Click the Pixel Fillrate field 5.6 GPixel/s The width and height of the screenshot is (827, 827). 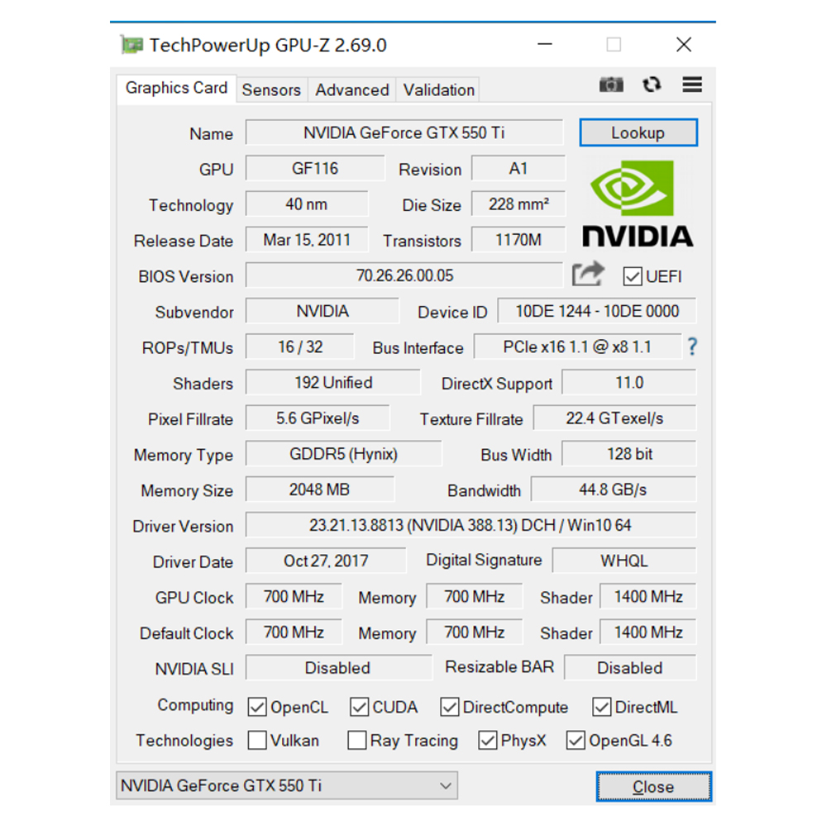318,418
